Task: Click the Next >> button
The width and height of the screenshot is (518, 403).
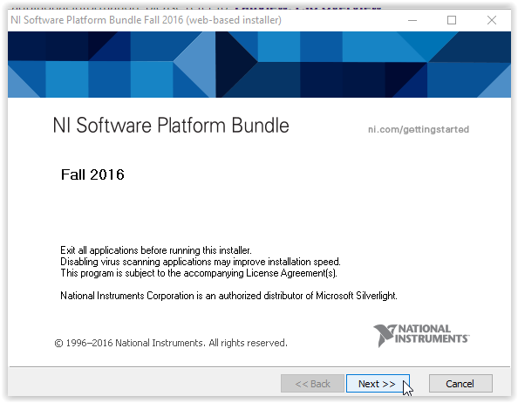Action: [x=378, y=384]
